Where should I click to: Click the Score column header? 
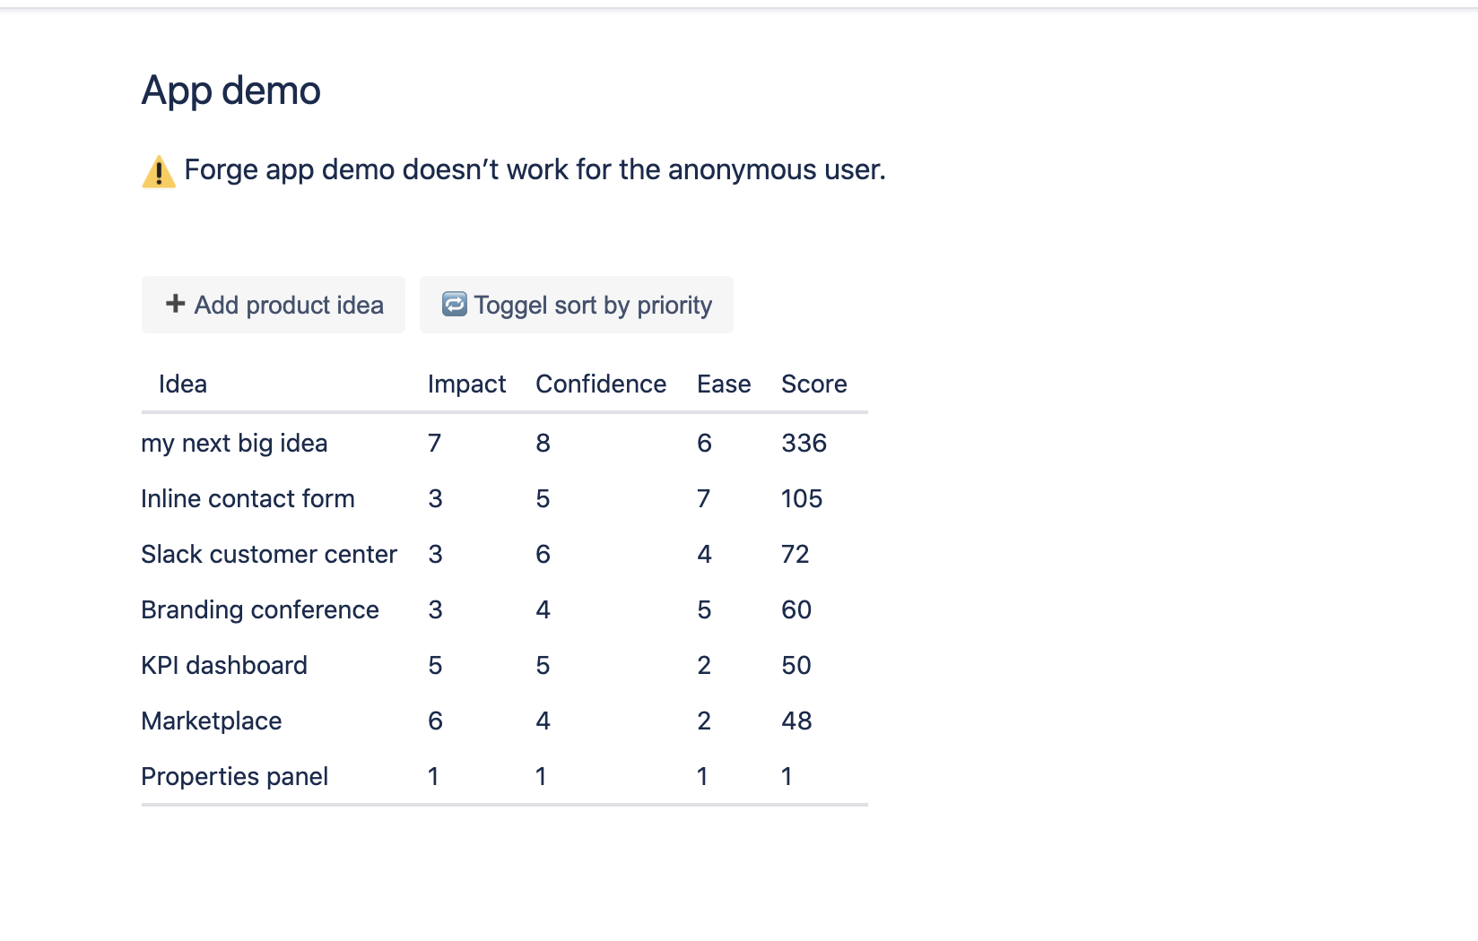tap(813, 384)
